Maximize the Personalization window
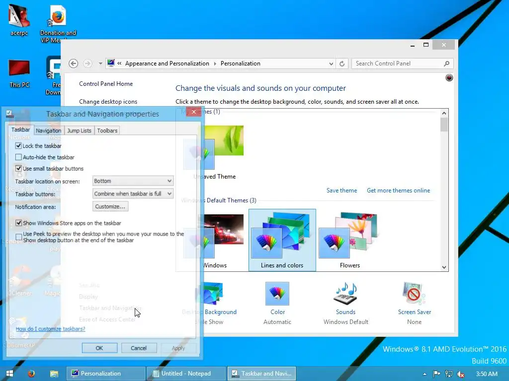 [426, 45]
